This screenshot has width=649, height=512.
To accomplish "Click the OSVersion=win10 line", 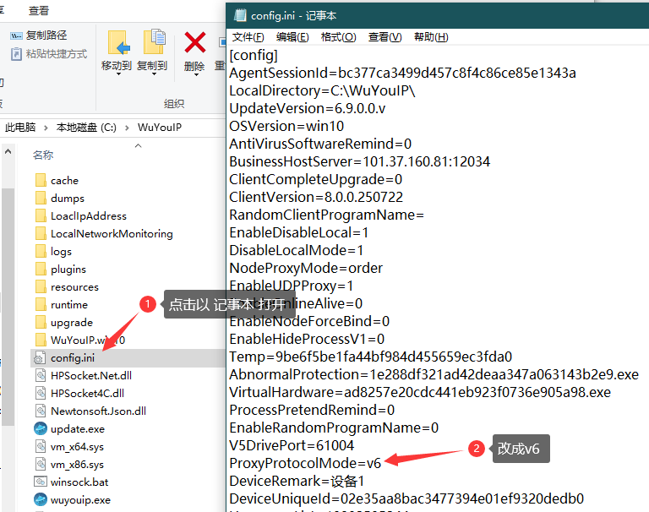I will click(x=286, y=126).
